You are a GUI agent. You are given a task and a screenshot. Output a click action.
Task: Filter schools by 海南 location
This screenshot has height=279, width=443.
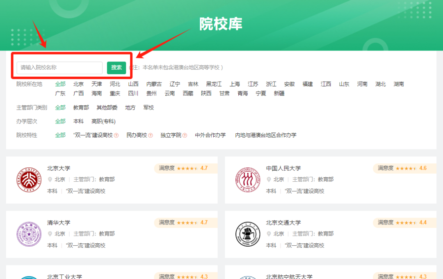point(97,93)
